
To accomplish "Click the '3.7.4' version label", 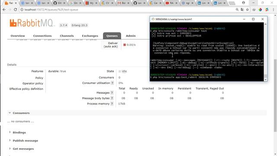I will coord(64,25).
